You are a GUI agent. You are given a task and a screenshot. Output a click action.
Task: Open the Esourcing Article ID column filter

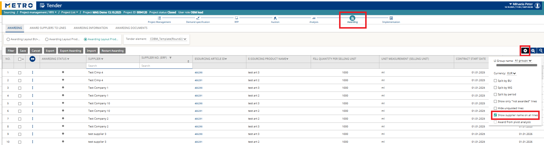pos(226,59)
